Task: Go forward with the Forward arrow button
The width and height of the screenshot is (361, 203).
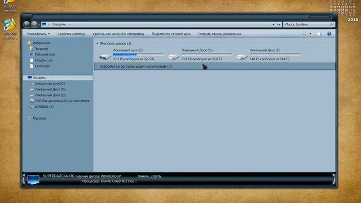Action: click(x=34, y=24)
